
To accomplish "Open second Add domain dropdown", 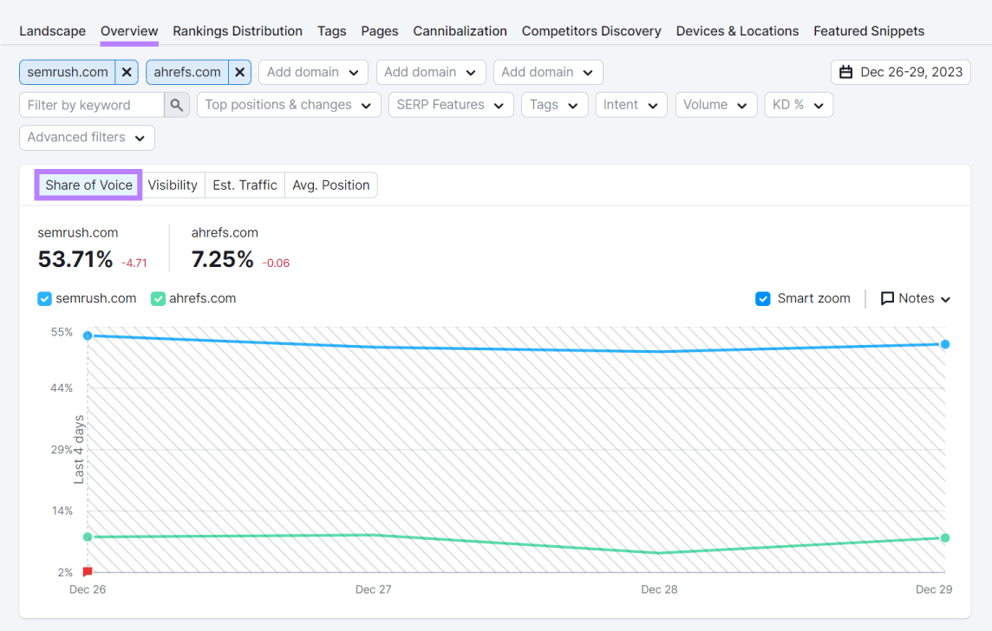I will tap(430, 72).
